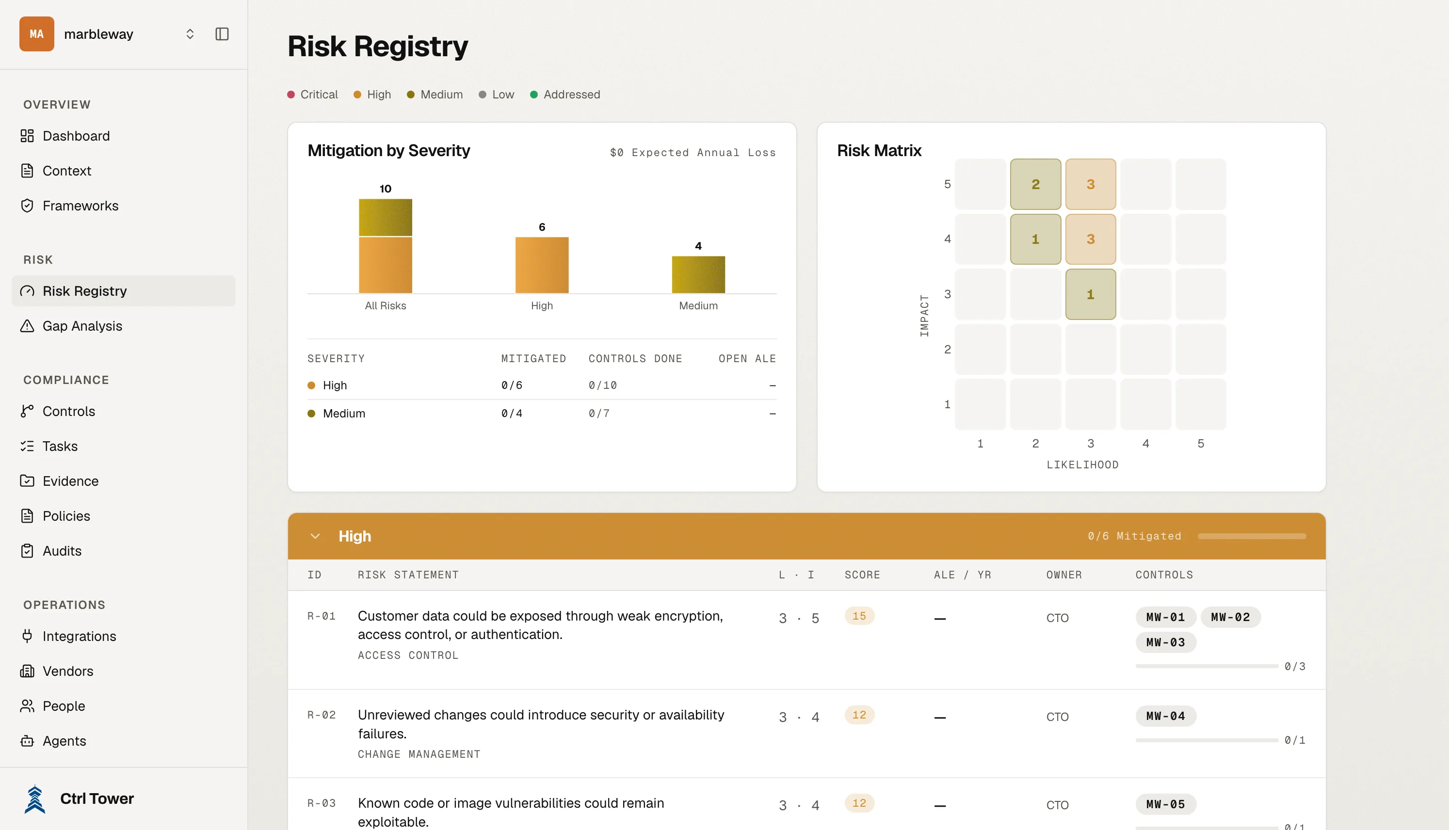Click the Integrations plug icon
The width and height of the screenshot is (1449, 830).
click(x=27, y=636)
